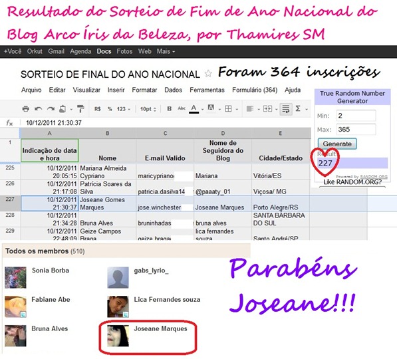This screenshot has height=359, width=397.
Task: Open the Visualizar menu
Action: (x=86, y=90)
